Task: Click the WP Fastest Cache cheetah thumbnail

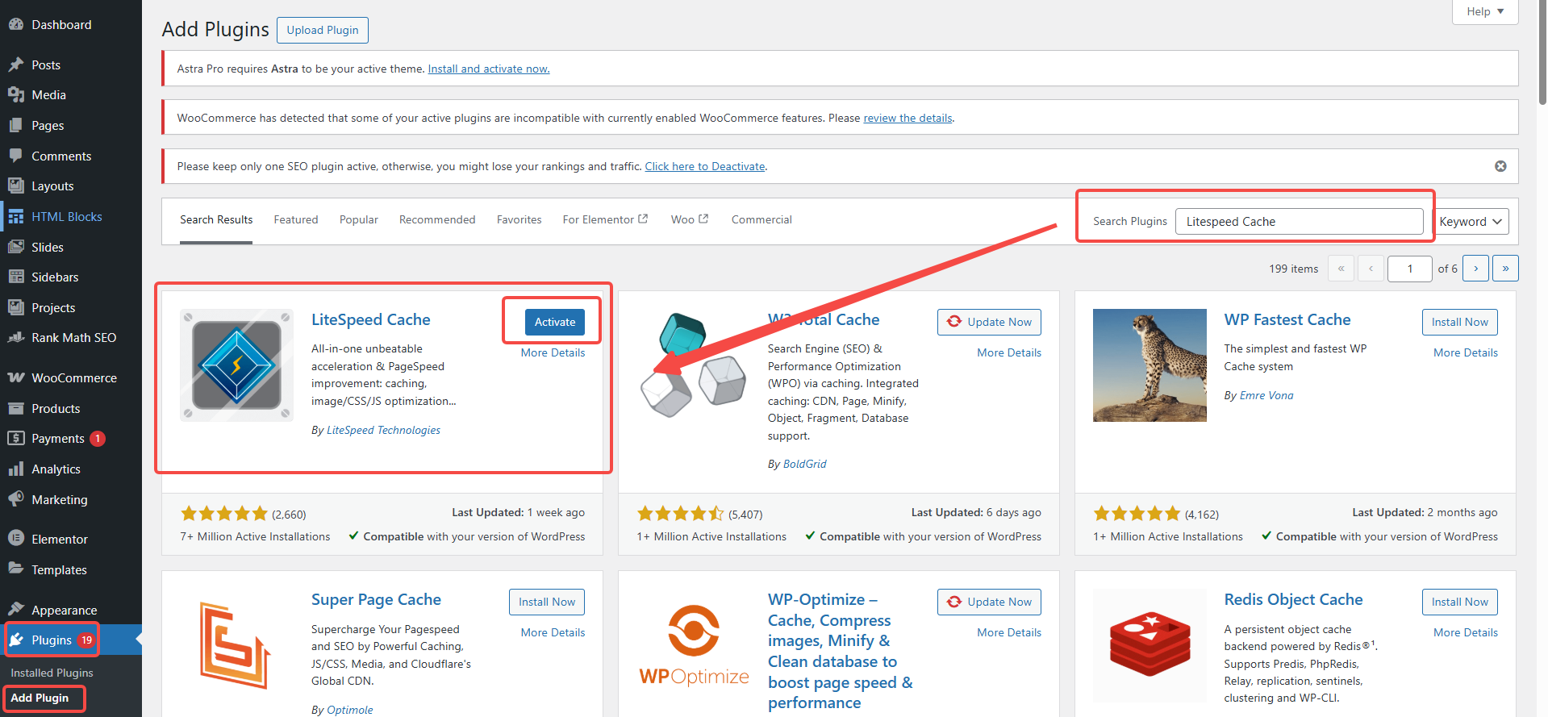Action: click(x=1150, y=365)
